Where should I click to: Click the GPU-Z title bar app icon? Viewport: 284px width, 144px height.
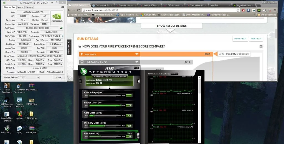click(4, 3)
